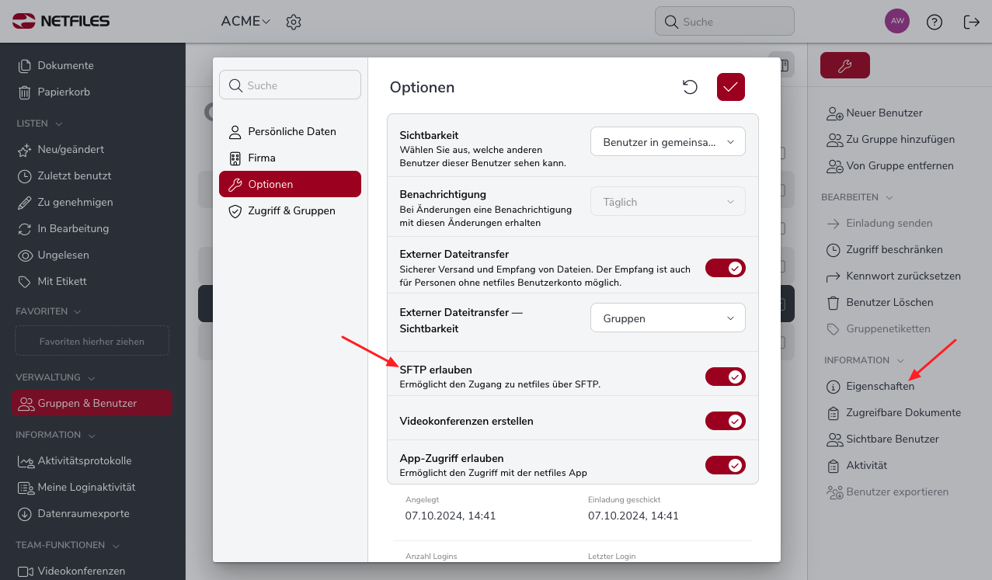Collapse the right panel INFORMATION section
The height and width of the screenshot is (580, 992).
[864, 360]
